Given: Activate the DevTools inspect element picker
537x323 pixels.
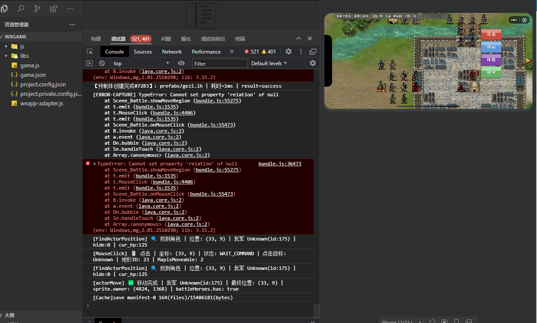Looking at the screenshot, I should [90, 51].
